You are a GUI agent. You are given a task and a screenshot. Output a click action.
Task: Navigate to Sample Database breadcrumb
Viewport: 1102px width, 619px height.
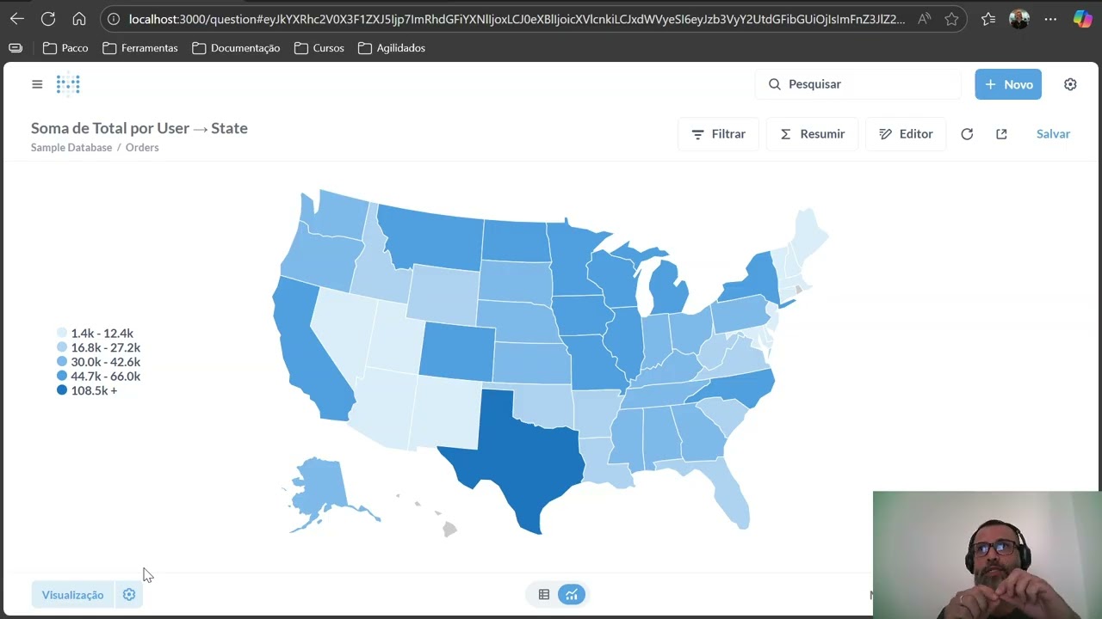pos(71,148)
